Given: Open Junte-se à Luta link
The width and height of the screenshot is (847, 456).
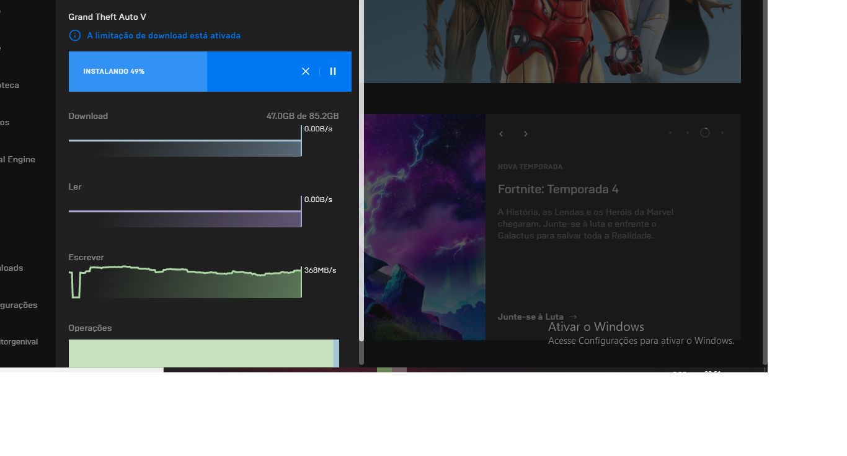Looking at the screenshot, I should [531, 317].
